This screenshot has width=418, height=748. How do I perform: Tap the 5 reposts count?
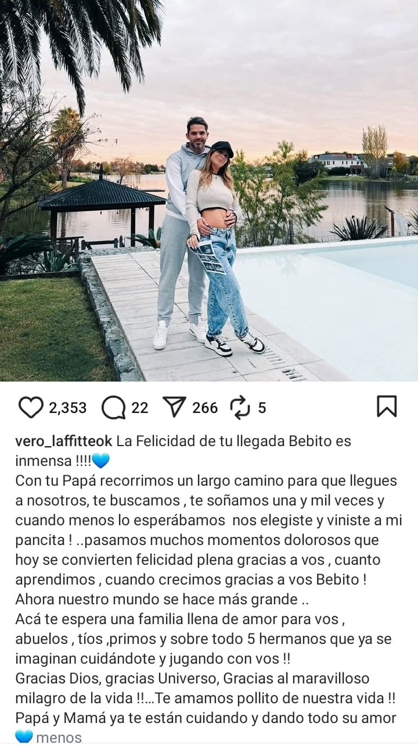pos(262,407)
